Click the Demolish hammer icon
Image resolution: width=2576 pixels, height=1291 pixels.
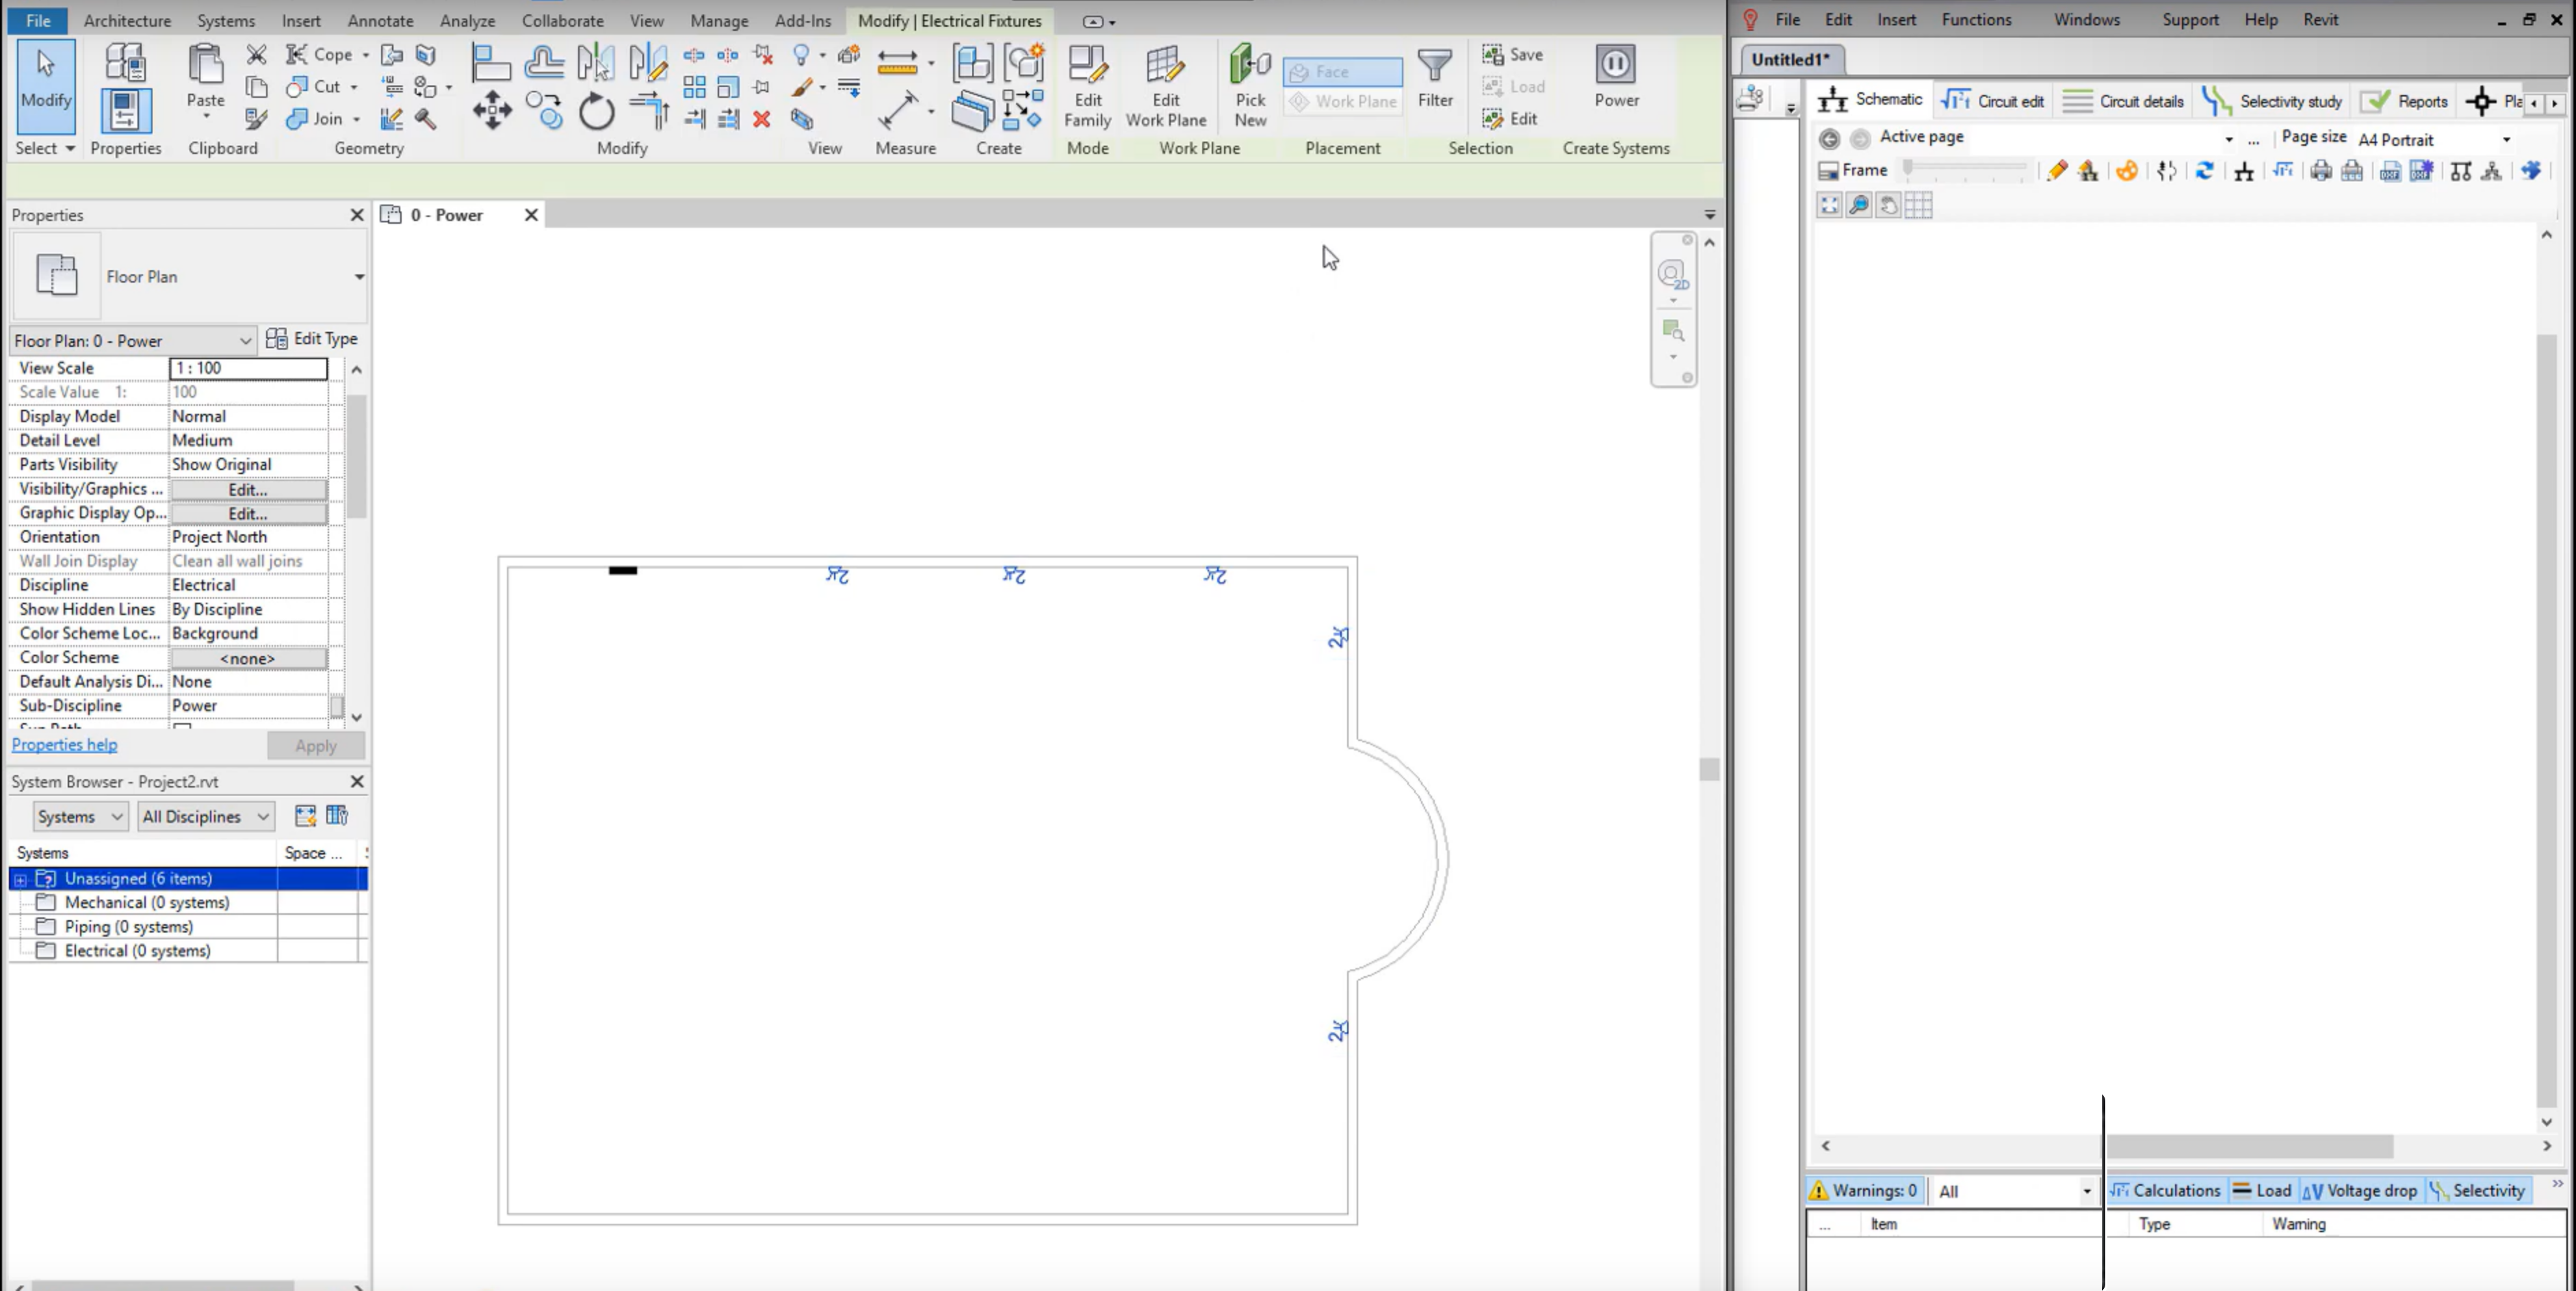(x=425, y=119)
